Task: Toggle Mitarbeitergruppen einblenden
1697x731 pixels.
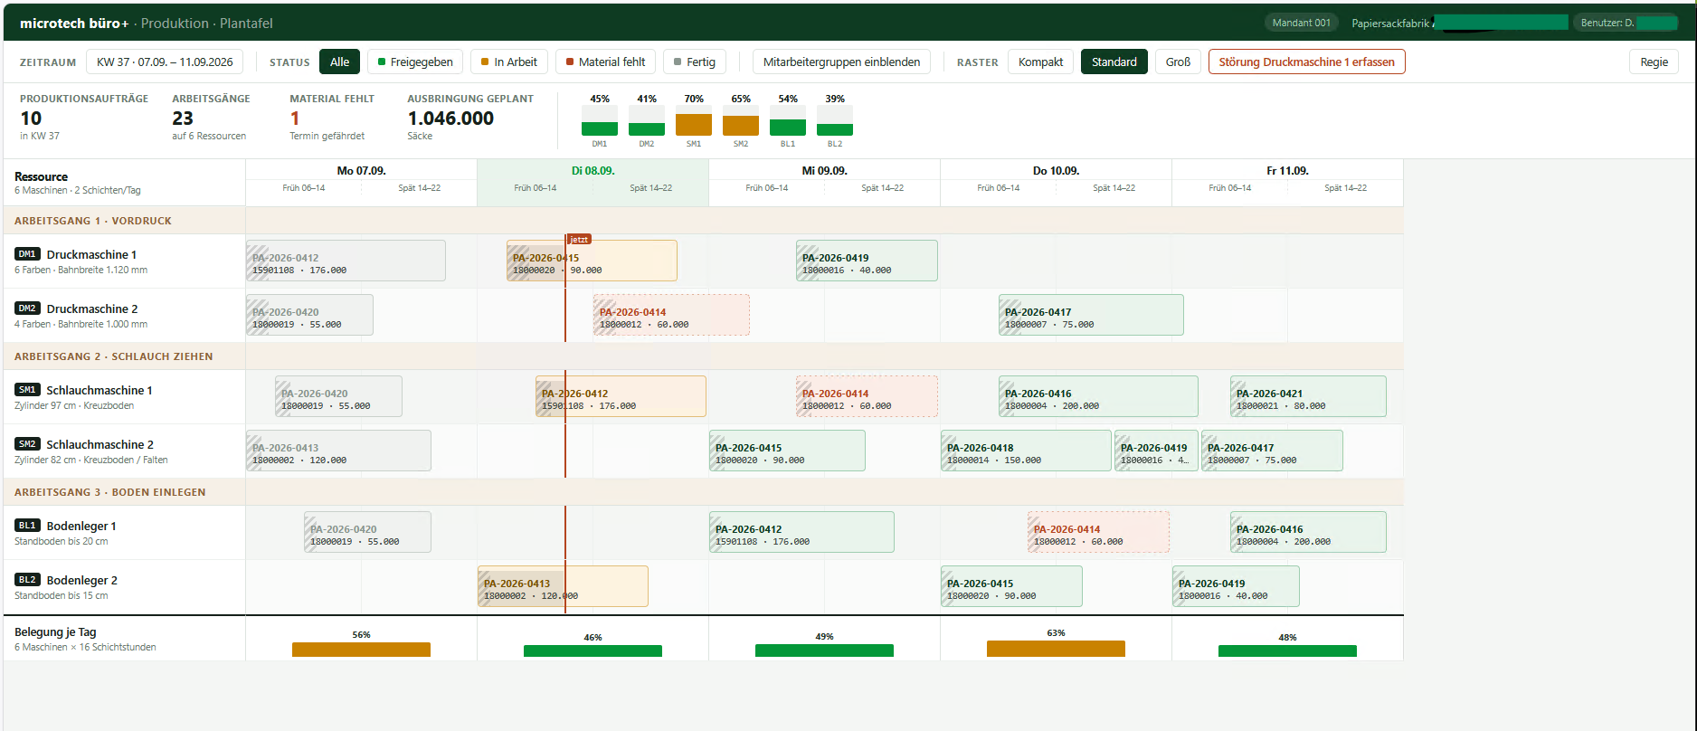Action: (841, 62)
